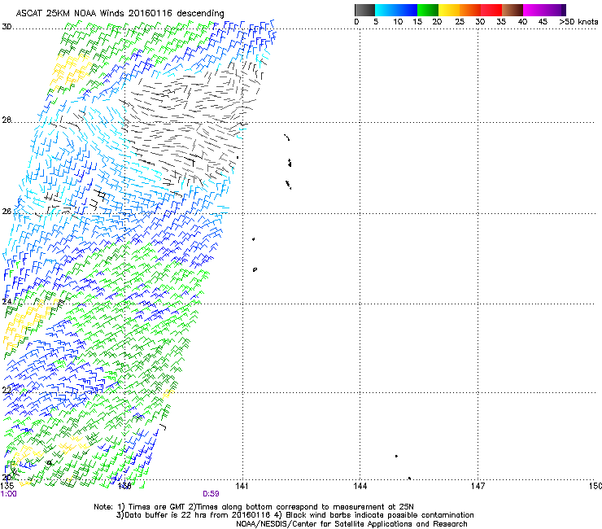The image size is (602, 529).
Task: Click the gray 0–5 knots legend segment
Action: (364, 10)
